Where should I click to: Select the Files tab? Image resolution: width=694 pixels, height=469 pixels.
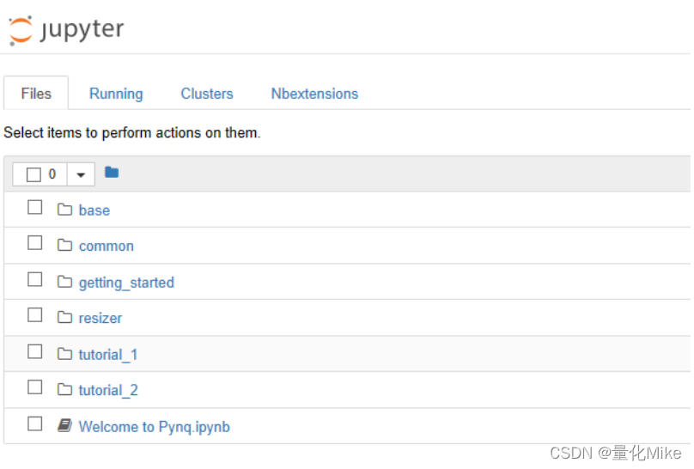pyautogui.click(x=36, y=94)
